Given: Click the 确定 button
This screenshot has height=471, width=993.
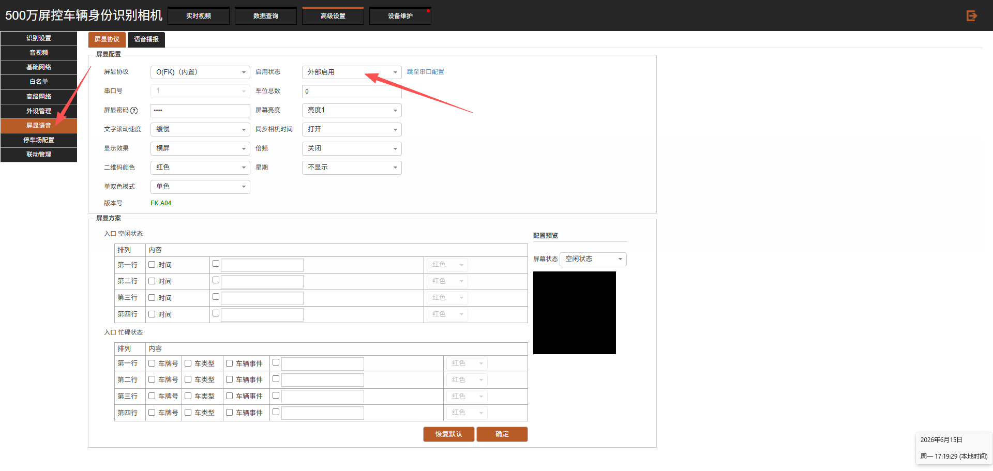Looking at the screenshot, I should click(502, 434).
